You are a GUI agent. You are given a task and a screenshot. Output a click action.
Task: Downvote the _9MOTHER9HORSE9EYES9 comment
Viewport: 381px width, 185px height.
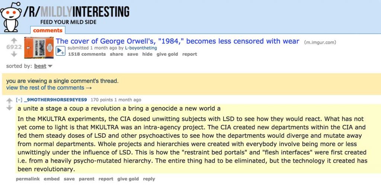(9, 108)
